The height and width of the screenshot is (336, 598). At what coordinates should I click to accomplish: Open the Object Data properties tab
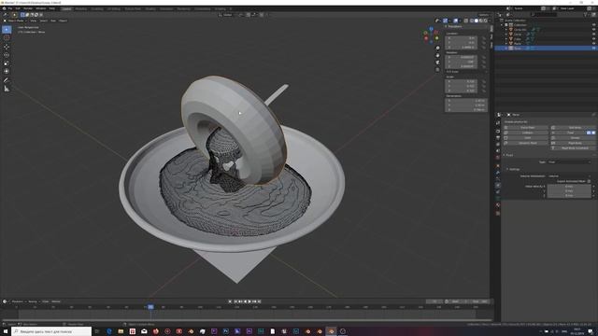tap(498, 198)
